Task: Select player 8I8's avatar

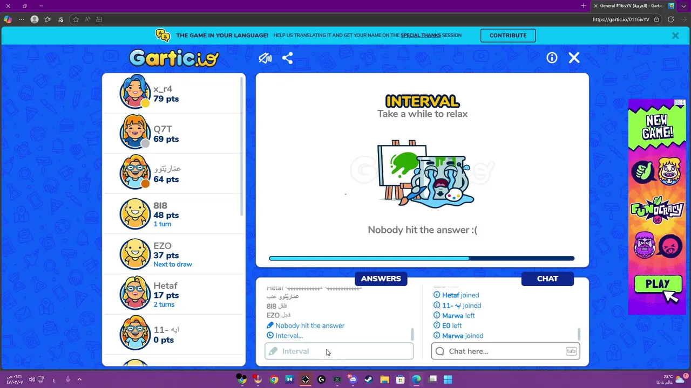Action: click(x=135, y=214)
